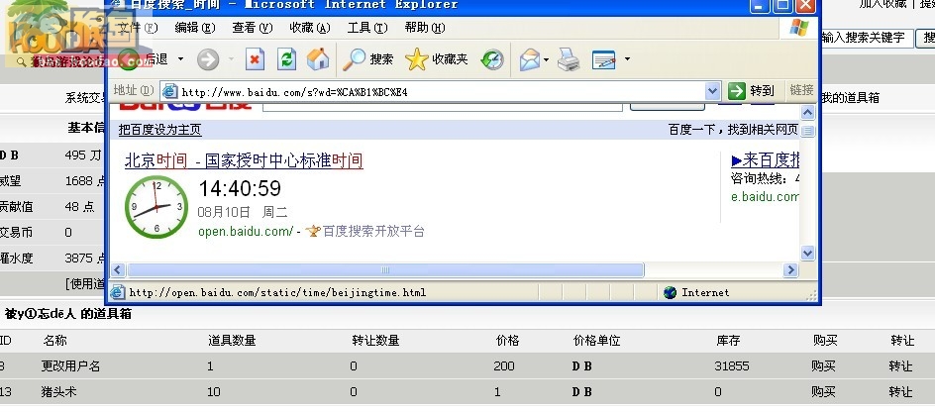935x415 pixels.
Task: Click the status bar page icon
Action: point(118,292)
